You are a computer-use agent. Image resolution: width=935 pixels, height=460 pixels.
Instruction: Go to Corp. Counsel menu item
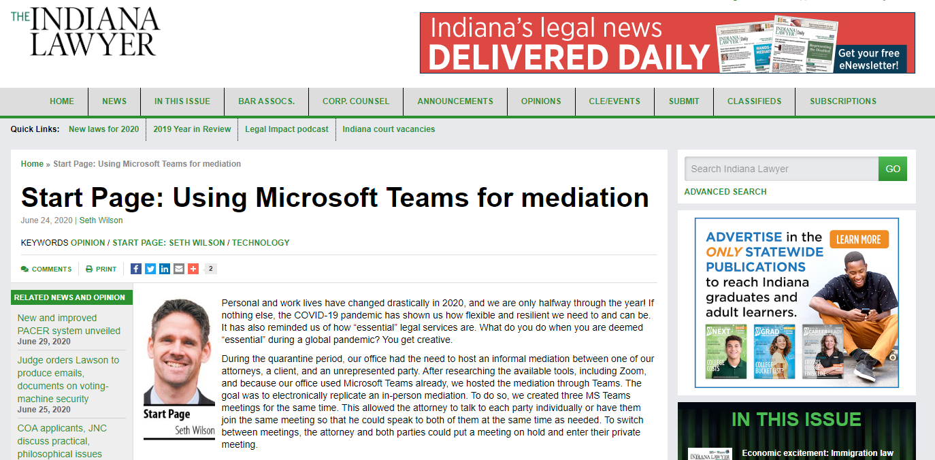tap(356, 101)
